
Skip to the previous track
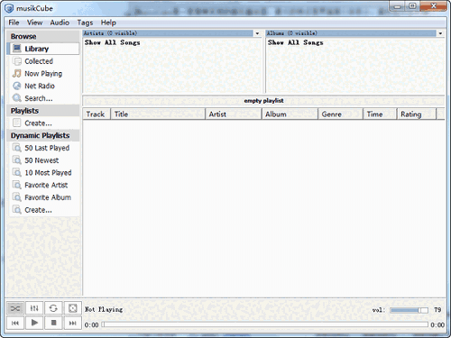click(x=15, y=323)
